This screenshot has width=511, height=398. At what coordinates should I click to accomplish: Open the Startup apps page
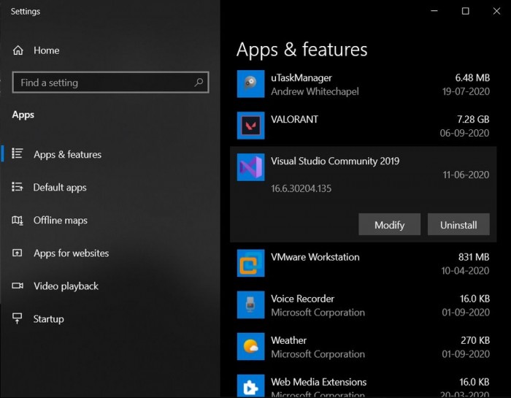48,319
